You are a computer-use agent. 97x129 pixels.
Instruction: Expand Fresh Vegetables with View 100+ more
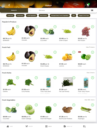coord(90,100)
